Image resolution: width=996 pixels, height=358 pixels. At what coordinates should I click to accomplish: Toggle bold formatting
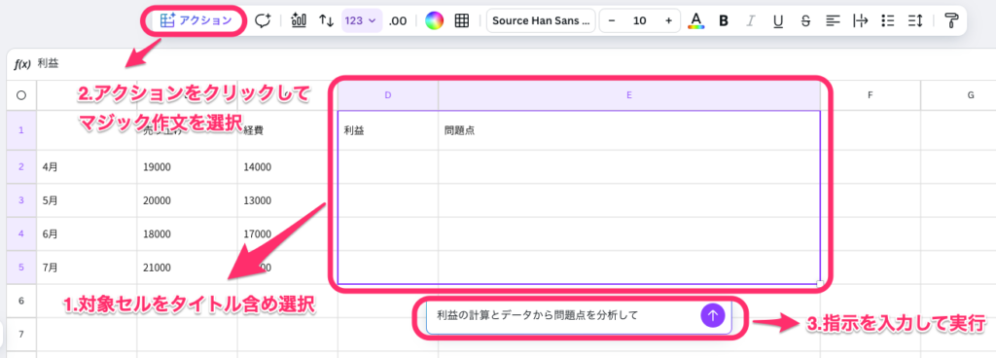pos(724,20)
